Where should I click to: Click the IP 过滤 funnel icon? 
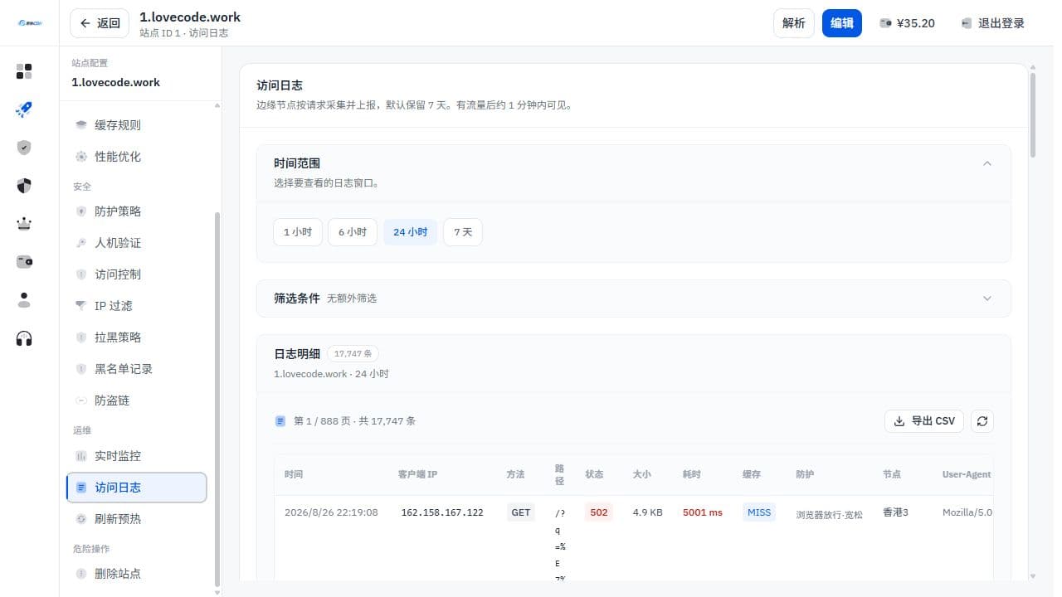point(81,306)
